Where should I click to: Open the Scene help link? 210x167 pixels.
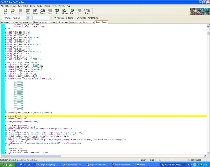tap(69, 18)
